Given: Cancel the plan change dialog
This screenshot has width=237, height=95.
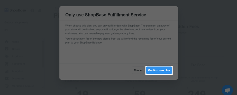Looking at the screenshot, I should click(138, 70).
